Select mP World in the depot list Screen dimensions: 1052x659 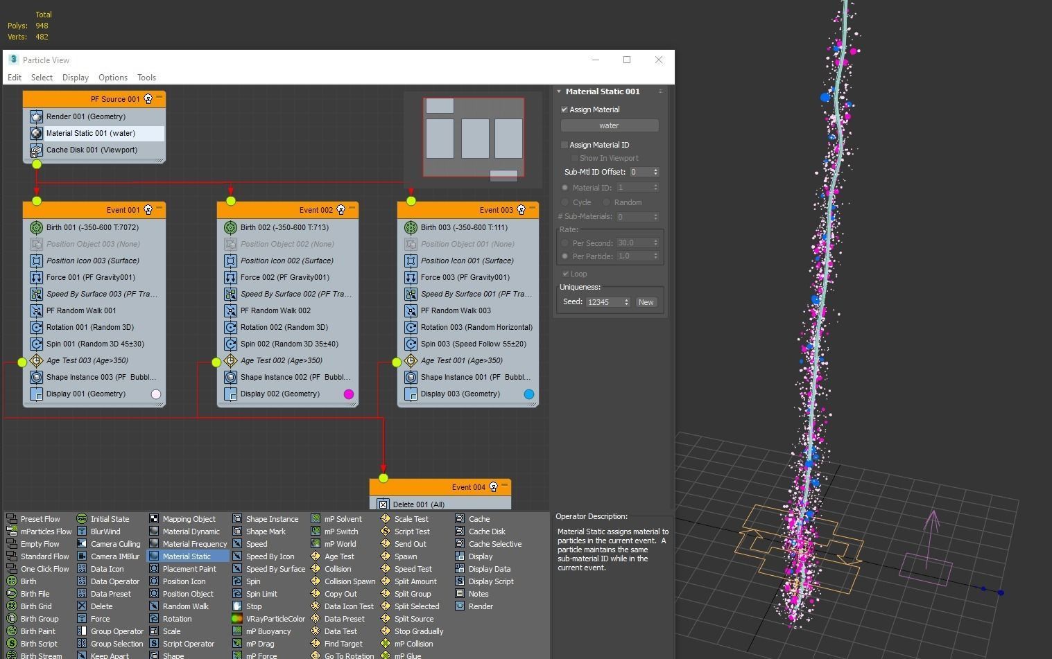coord(340,544)
